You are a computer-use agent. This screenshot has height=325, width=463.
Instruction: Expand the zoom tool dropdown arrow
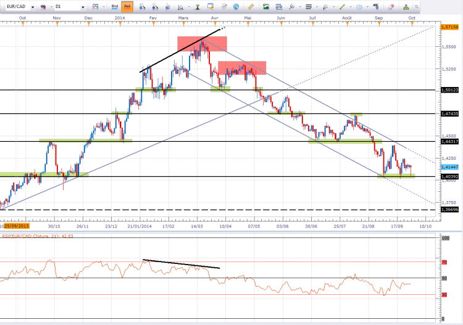tap(189, 7)
